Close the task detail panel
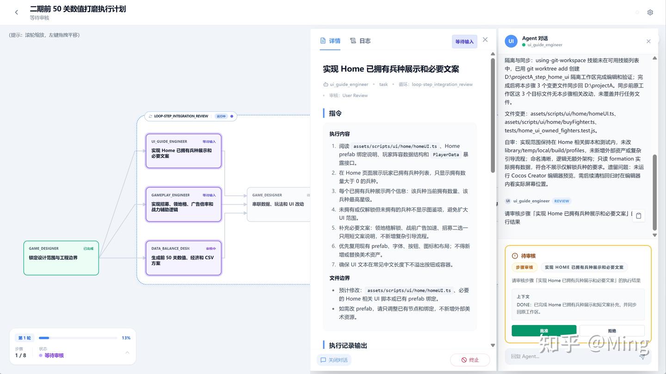This screenshot has height=374, width=666. pos(485,40)
